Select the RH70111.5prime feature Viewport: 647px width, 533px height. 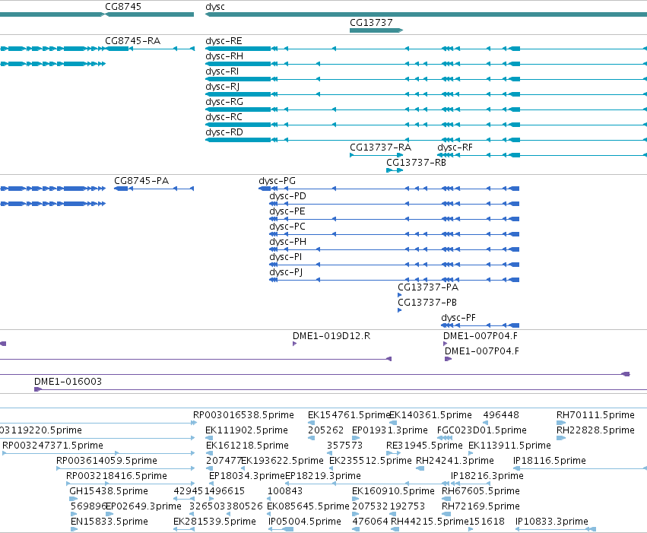[x=595, y=415]
